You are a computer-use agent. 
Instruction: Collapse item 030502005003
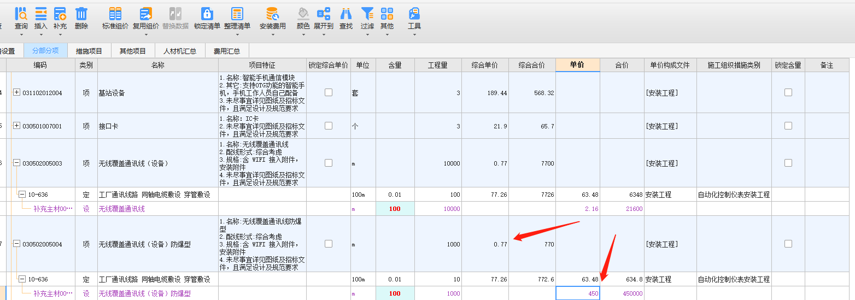pyautogui.click(x=16, y=163)
